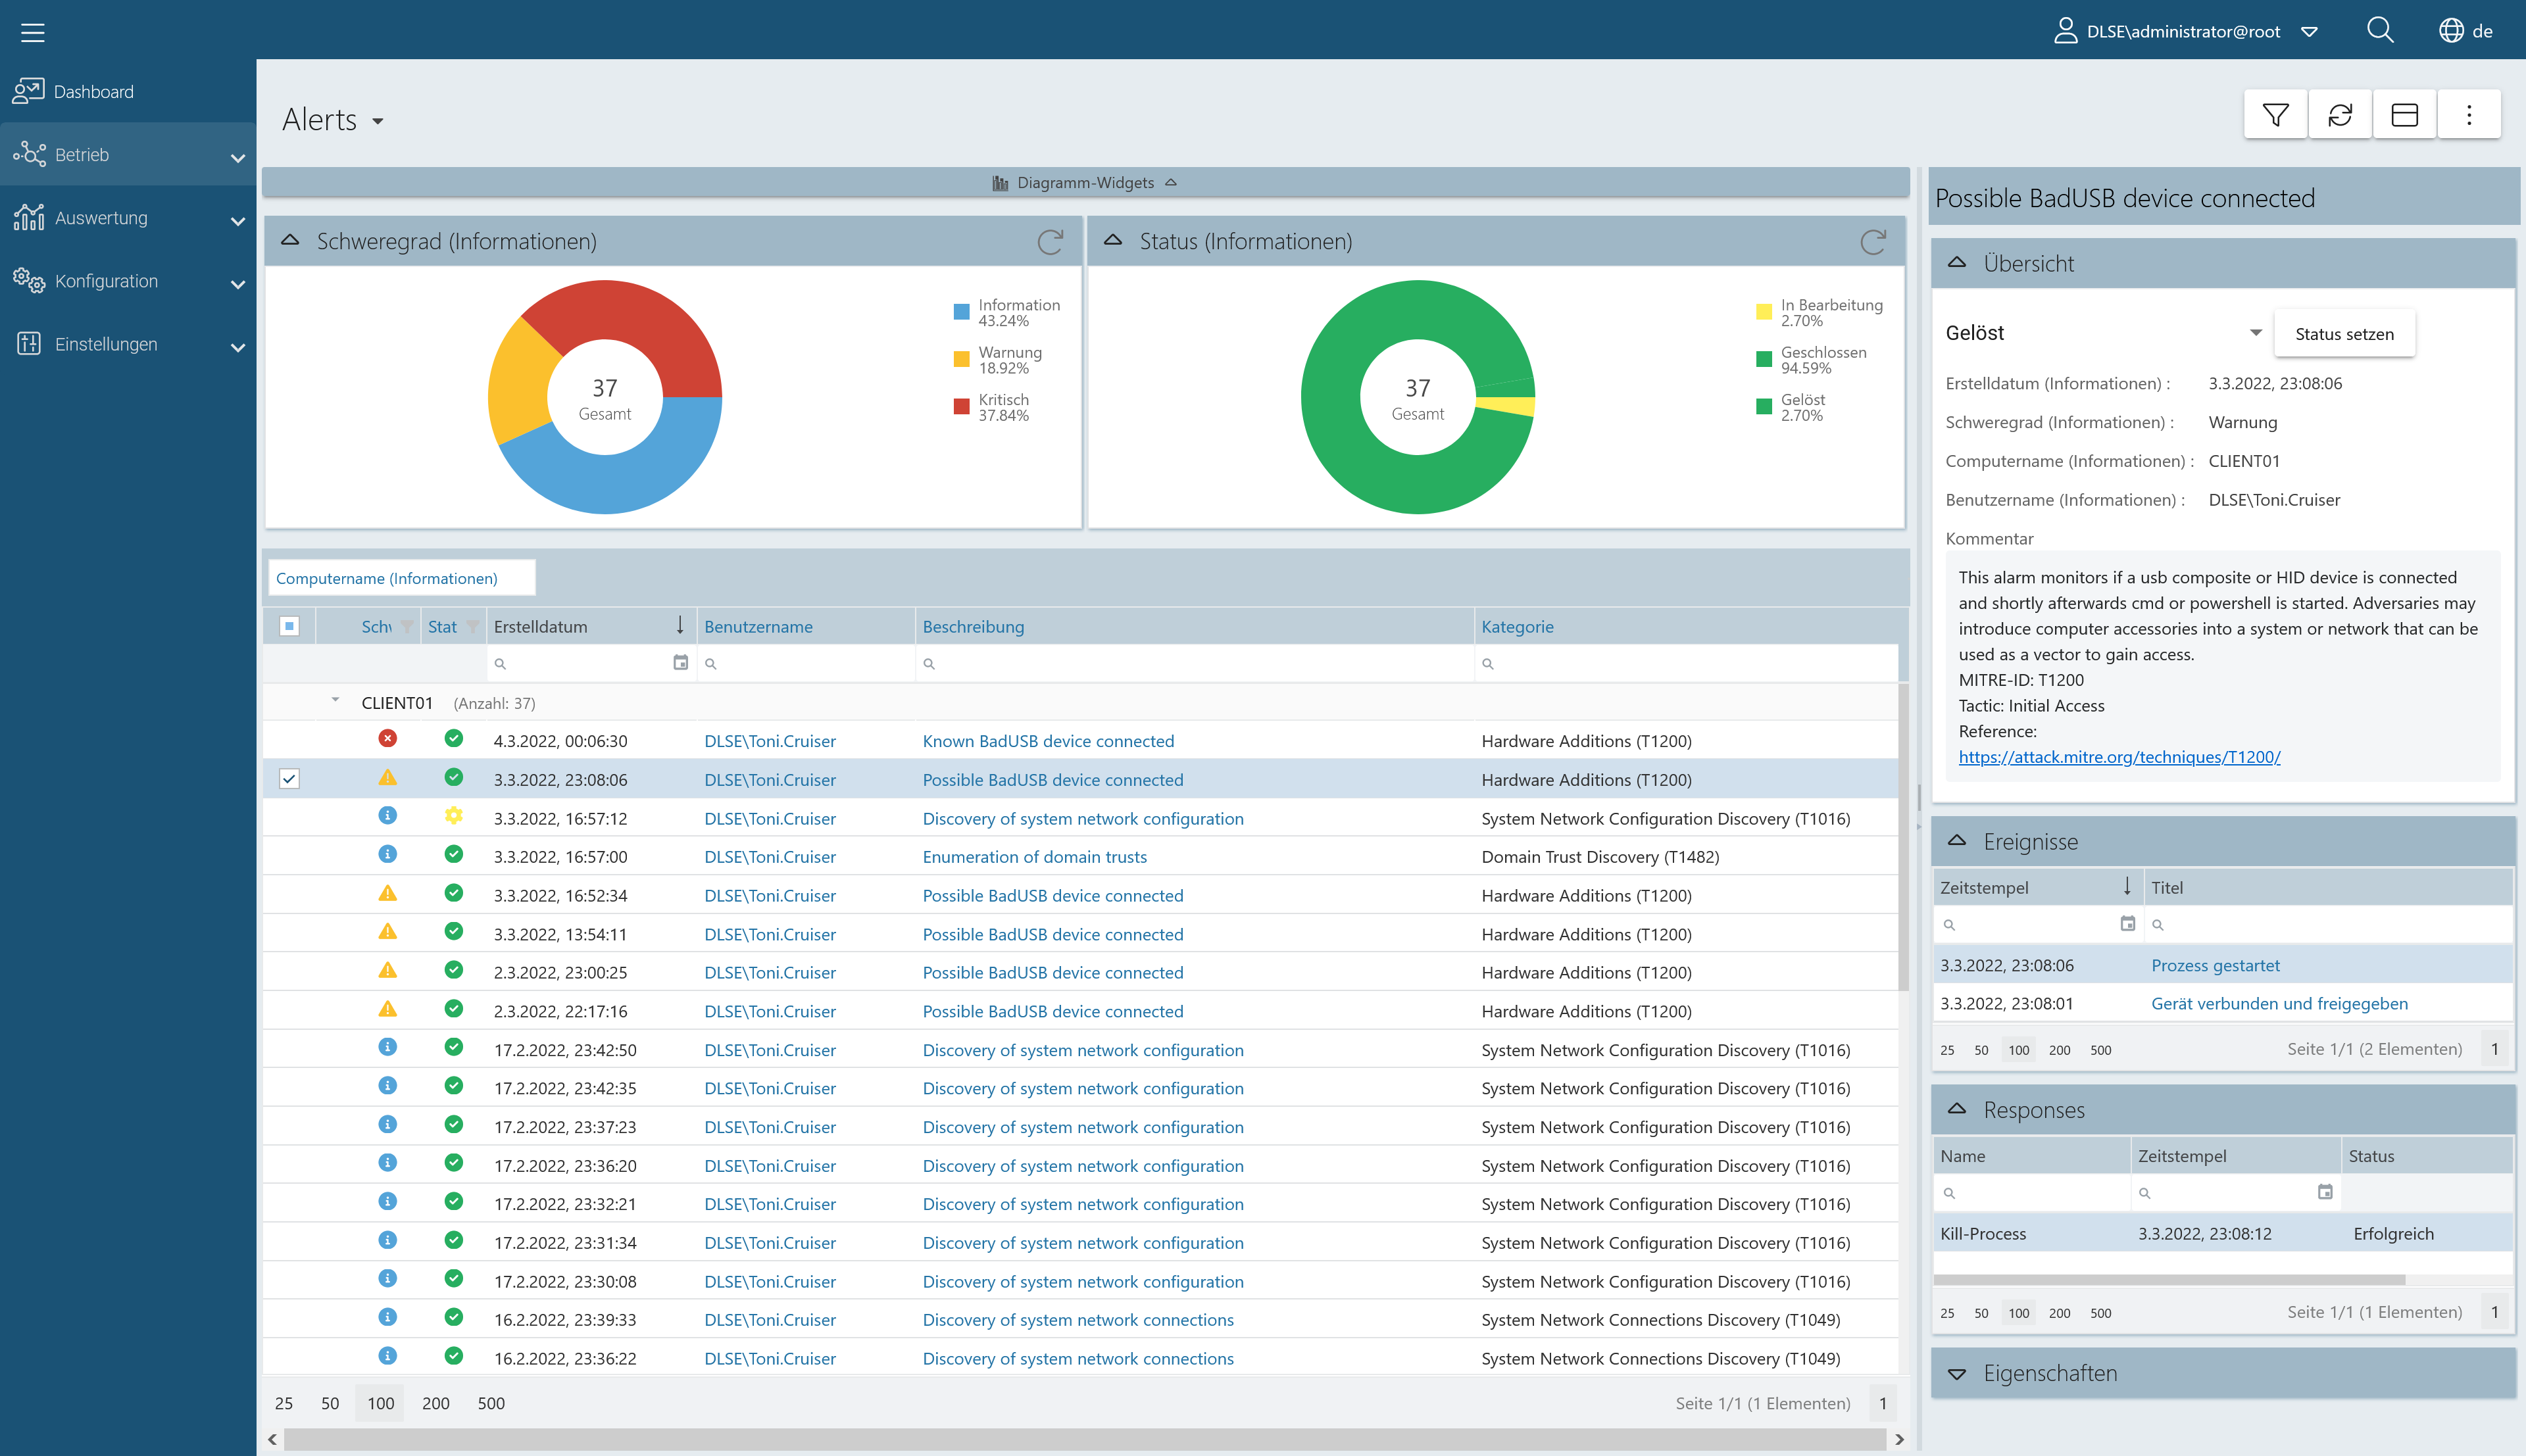Image resolution: width=2526 pixels, height=1456 pixels.
Task: Open the filter funnel tool
Action: pyautogui.click(x=2275, y=115)
